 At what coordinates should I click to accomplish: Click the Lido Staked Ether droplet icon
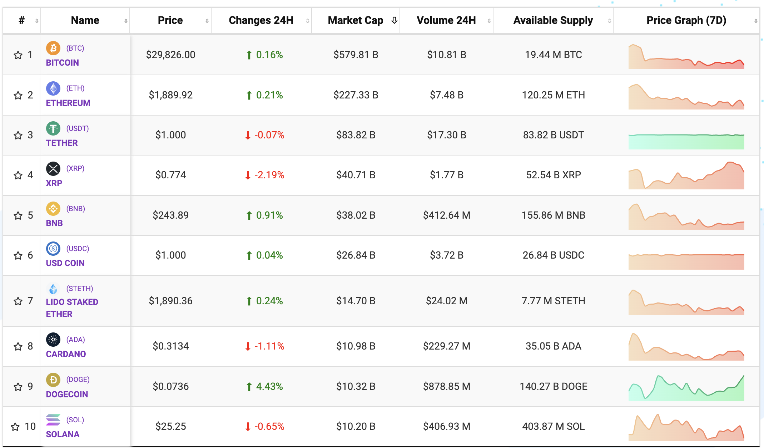point(53,289)
